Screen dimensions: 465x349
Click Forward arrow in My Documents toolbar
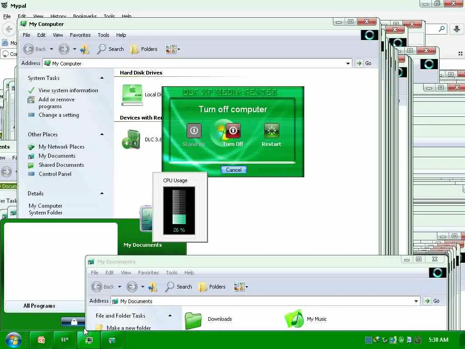[132, 287]
